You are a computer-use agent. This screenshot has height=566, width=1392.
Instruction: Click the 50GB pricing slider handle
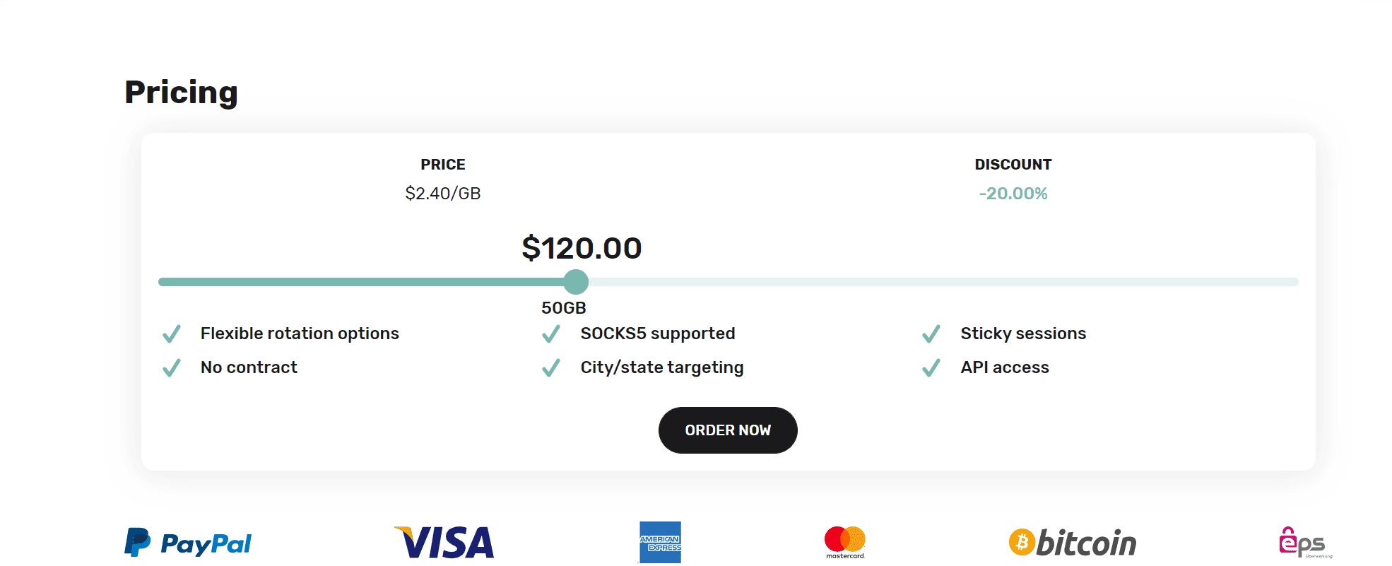(x=577, y=282)
